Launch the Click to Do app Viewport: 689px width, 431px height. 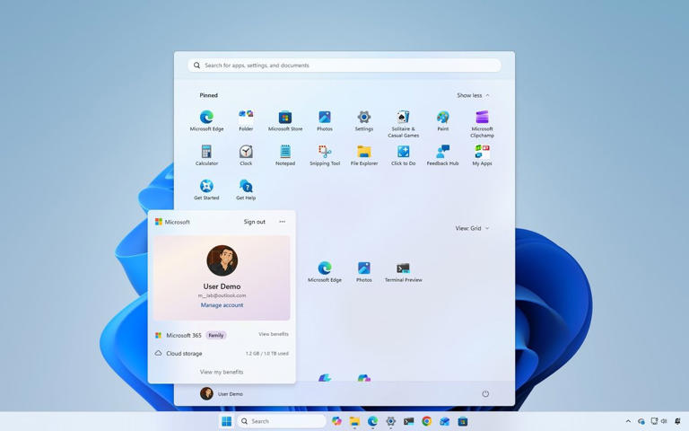pyautogui.click(x=404, y=154)
